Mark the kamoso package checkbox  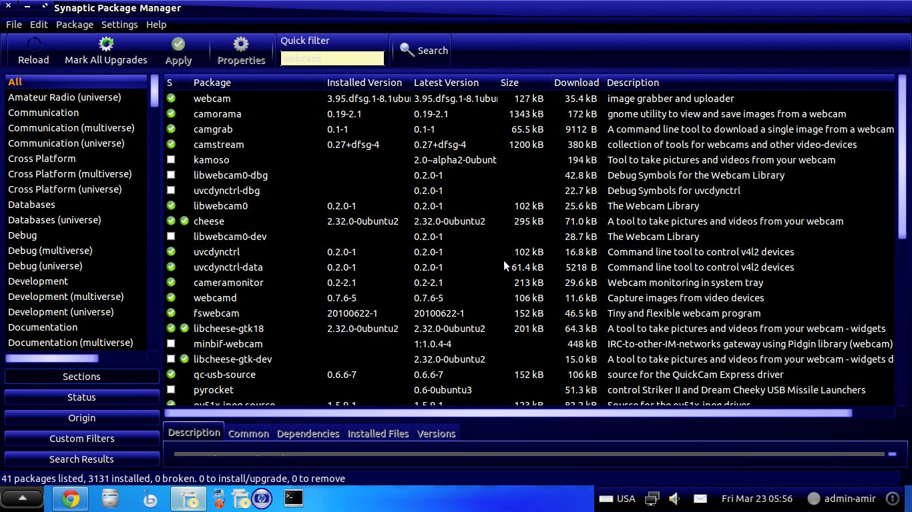tap(171, 159)
